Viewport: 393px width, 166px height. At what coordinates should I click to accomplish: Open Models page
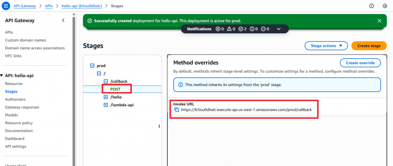coord(11,115)
